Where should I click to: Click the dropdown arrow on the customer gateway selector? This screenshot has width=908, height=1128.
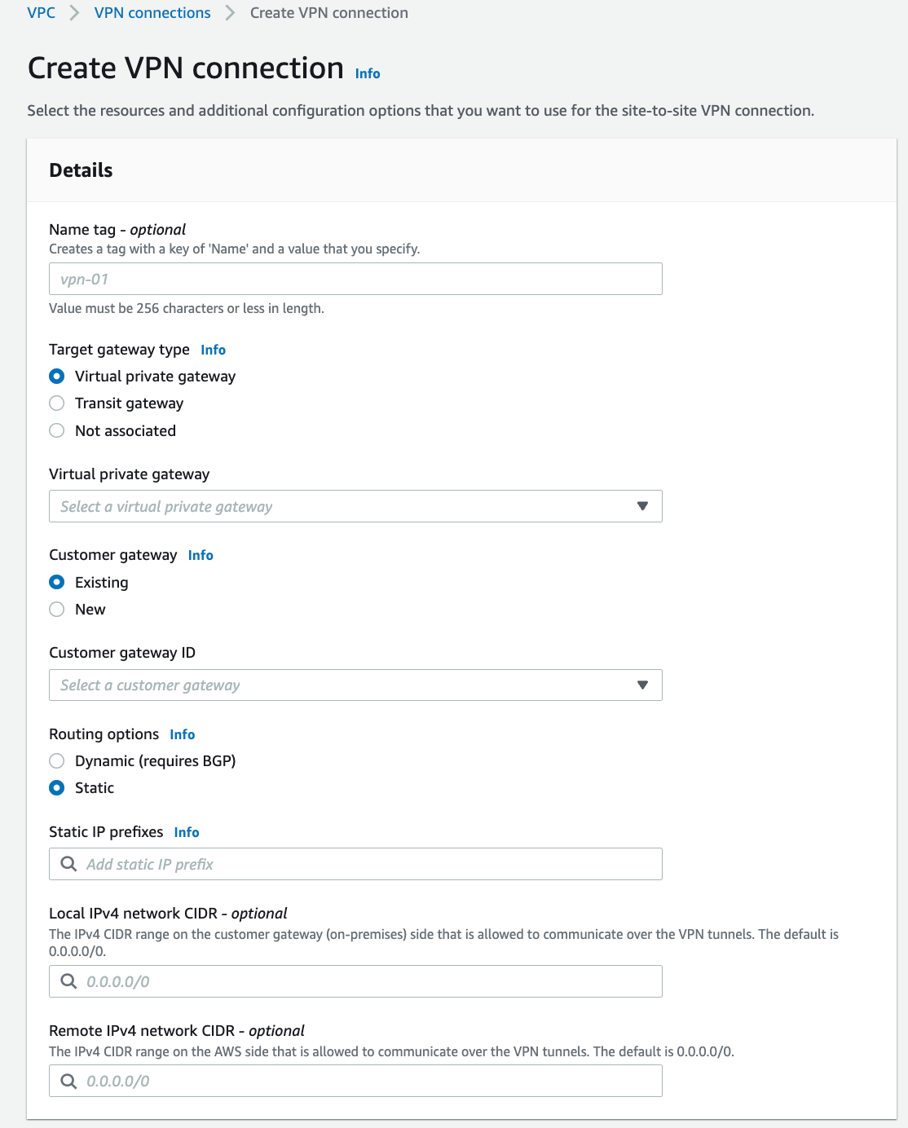pos(643,685)
